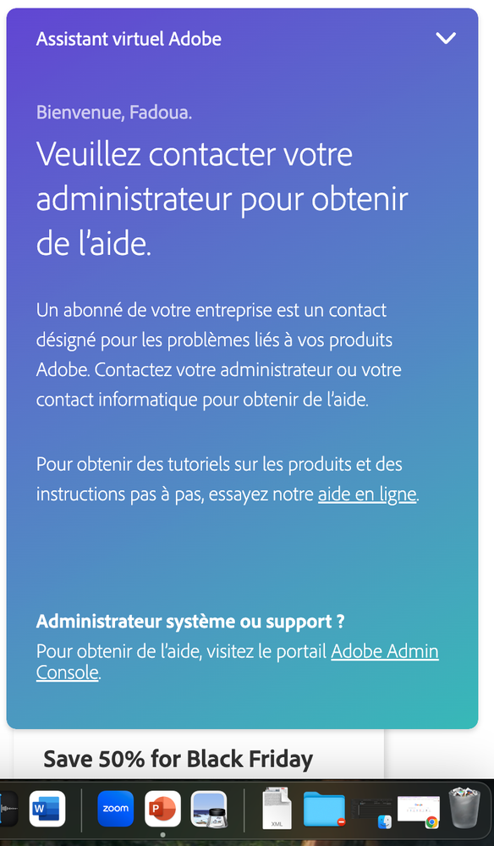Screen dimensions: 494x846
Task: Visit the Adobe Admin Console portal link
Action: (385, 651)
